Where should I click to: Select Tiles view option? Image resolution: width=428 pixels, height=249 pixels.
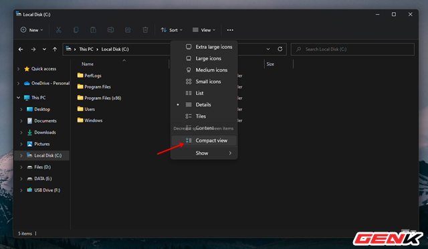(204, 116)
